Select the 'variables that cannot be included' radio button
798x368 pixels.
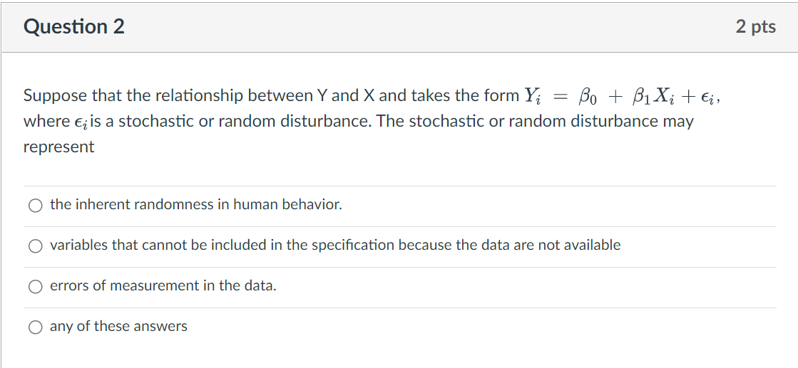(36, 246)
